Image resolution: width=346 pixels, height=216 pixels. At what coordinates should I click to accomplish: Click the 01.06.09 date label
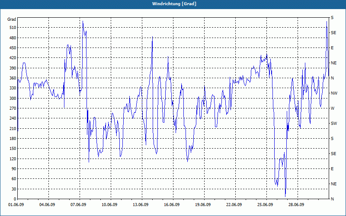[16, 205]
